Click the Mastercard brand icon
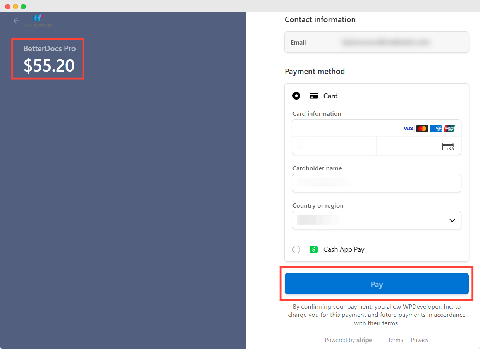 point(422,128)
